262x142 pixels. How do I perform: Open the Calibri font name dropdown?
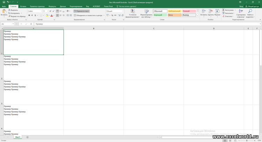coord(42,11)
